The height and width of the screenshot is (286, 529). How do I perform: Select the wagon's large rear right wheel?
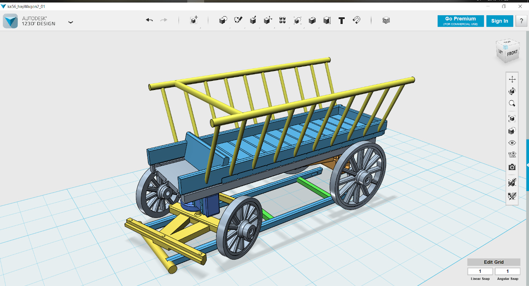coord(358,175)
